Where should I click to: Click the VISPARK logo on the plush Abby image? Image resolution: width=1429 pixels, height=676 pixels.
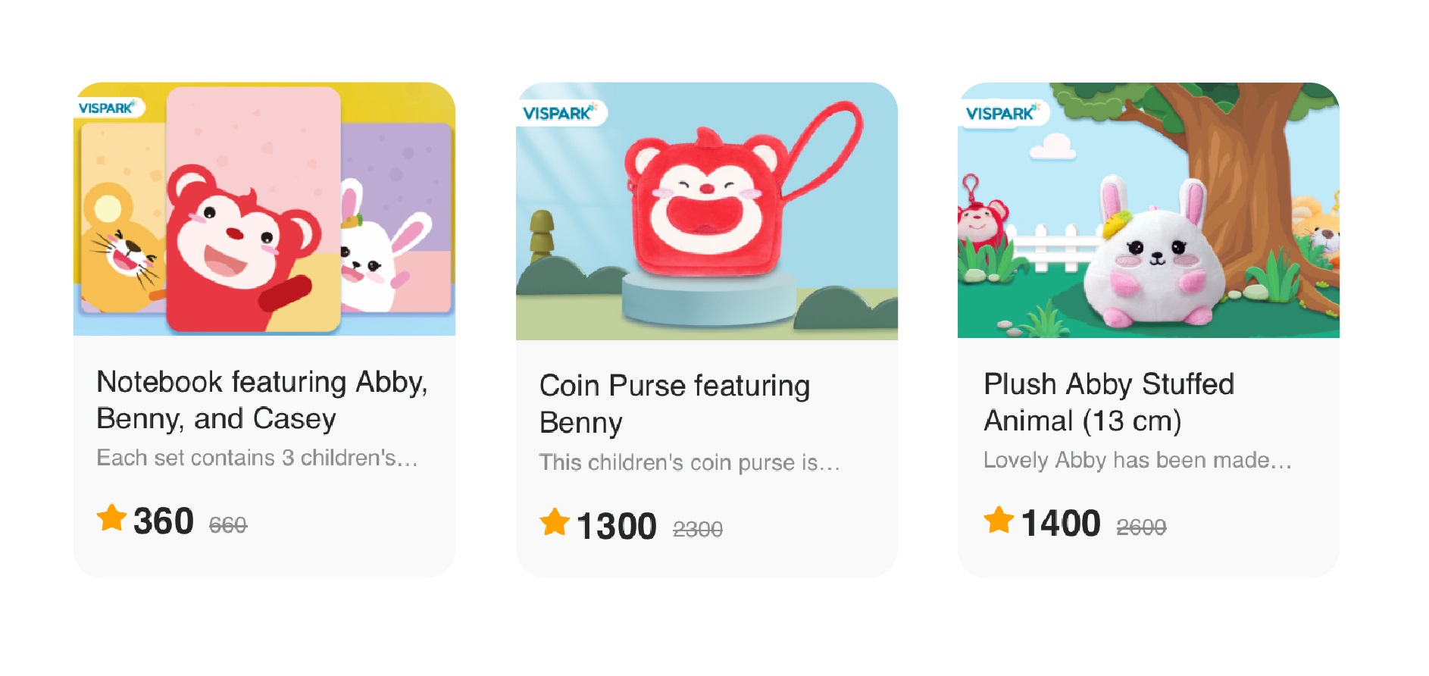1001,114
